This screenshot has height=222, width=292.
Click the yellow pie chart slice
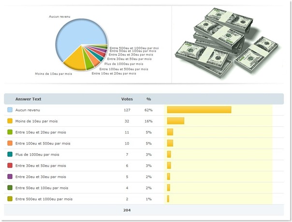76,60
